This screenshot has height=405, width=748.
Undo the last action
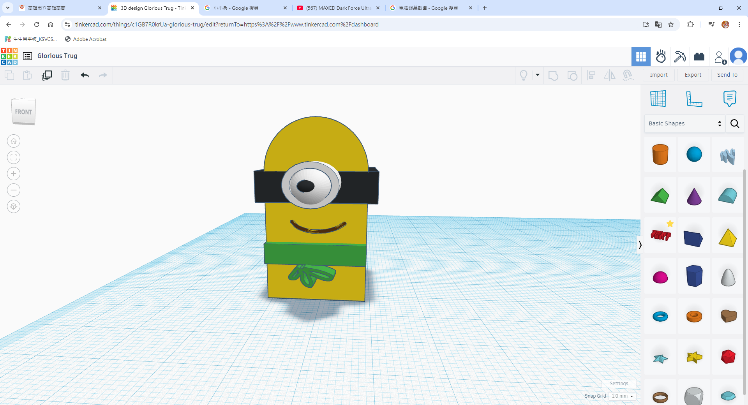tap(85, 75)
